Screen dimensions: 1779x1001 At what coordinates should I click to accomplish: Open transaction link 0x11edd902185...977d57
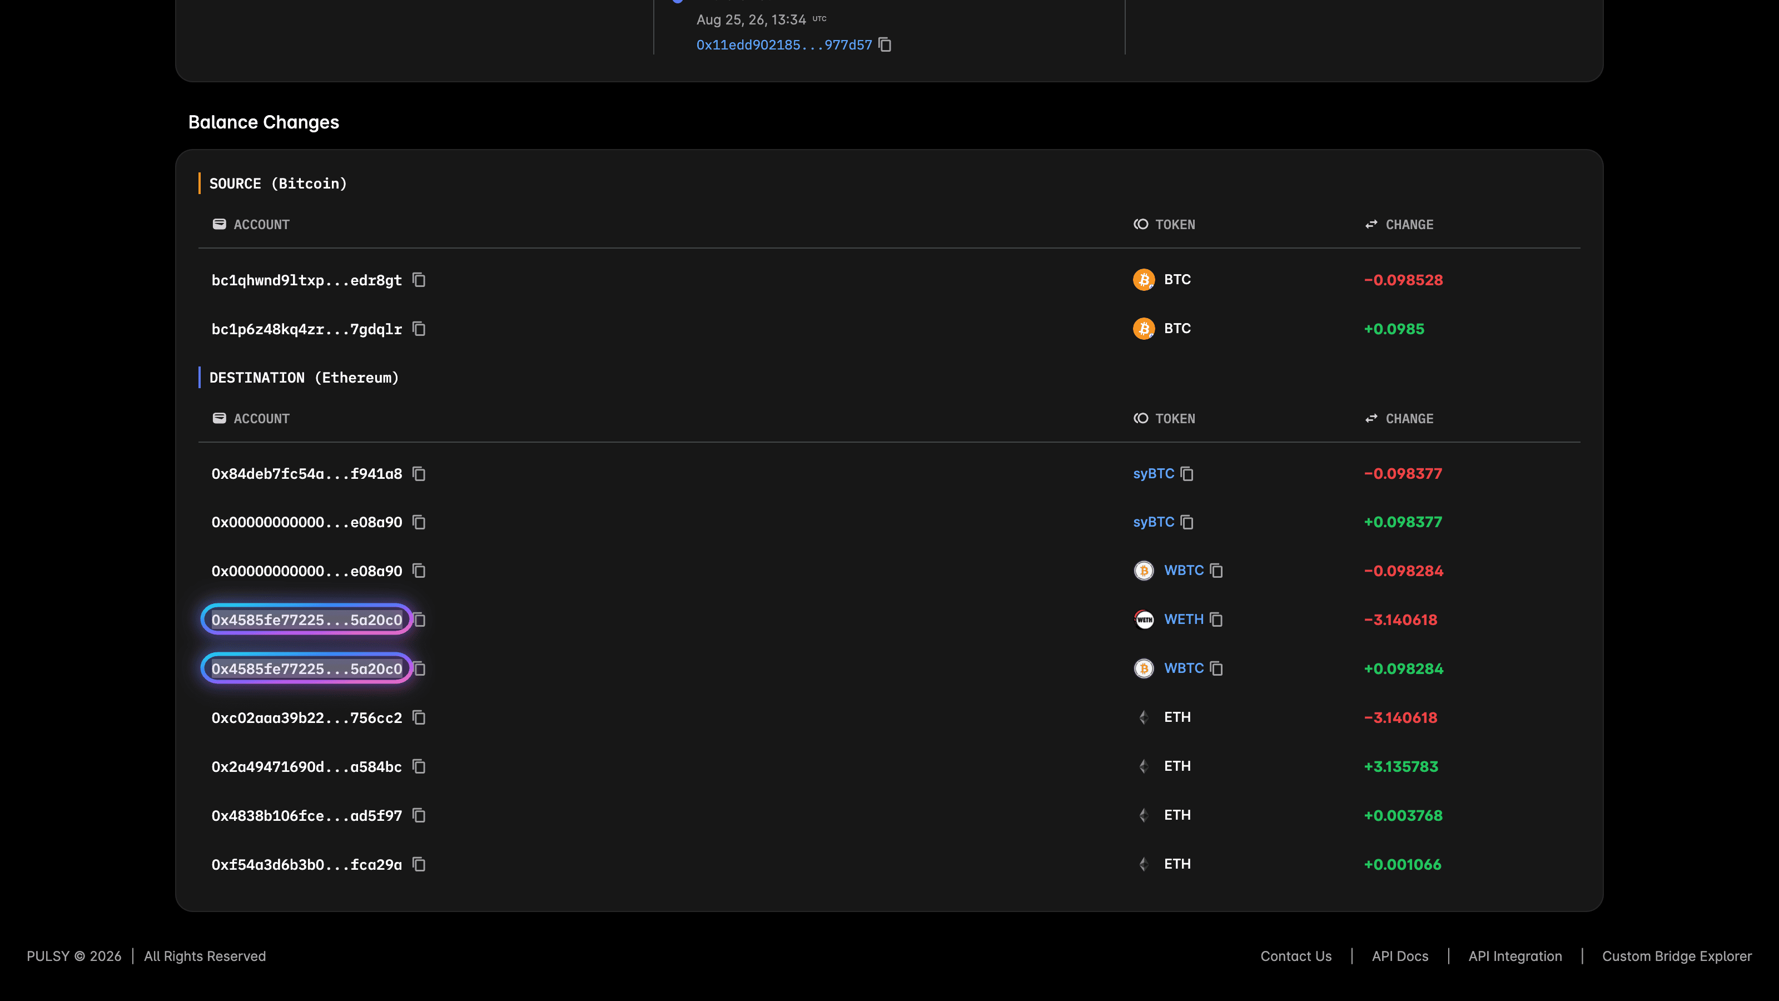click(x=784, y=45)
